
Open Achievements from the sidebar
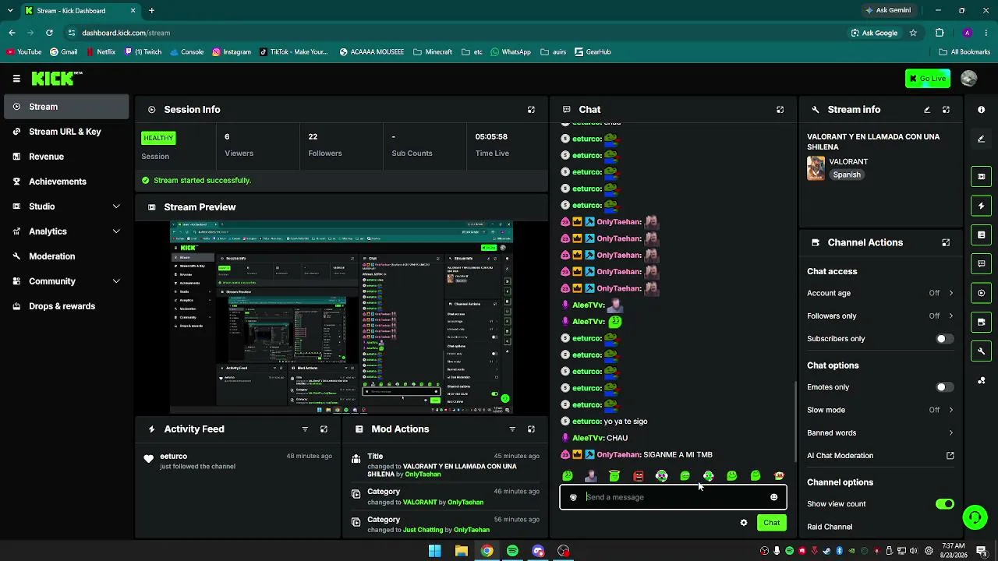coord(66,182)
